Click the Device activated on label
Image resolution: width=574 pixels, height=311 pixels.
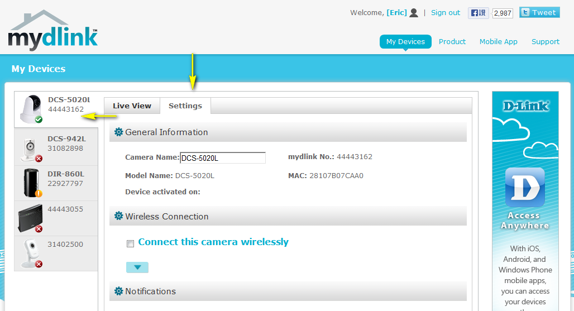coord(162,192)
